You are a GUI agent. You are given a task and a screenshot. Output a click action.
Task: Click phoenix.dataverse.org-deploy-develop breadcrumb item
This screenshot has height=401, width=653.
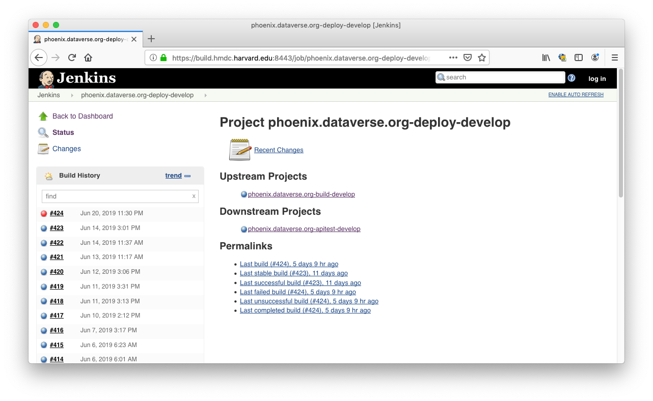137,95
